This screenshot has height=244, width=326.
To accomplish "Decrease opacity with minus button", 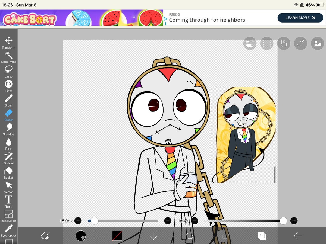I will click(194, 221).
